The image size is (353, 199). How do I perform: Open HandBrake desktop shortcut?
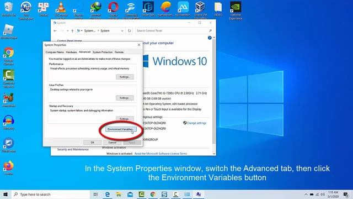9,99
